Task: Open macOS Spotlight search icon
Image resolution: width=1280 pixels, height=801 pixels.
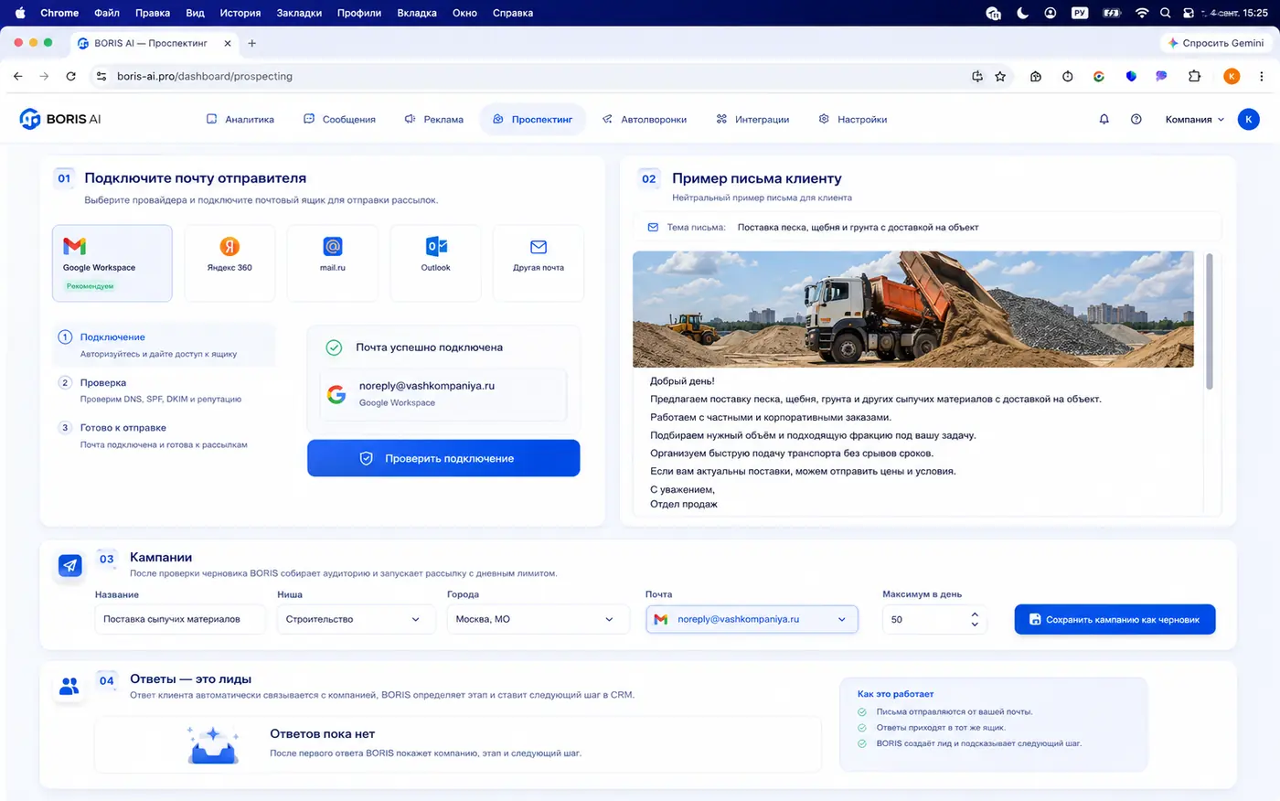Action: pyautogui.click(x=1165, y=13)
